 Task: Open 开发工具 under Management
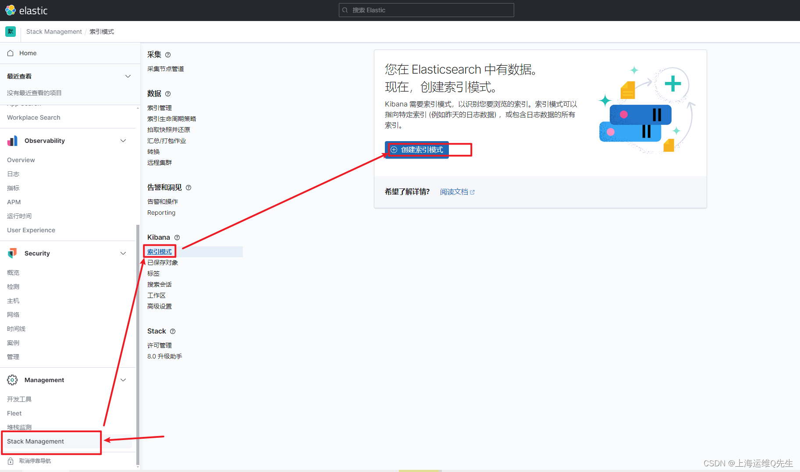click(x=19, y=399)
